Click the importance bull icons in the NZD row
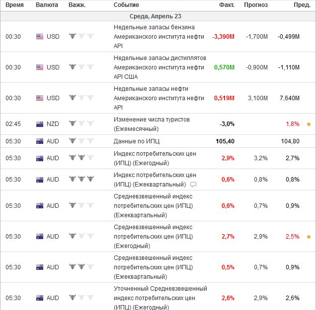Image resolution: width=316 pixels, height=310 pixels. point(81,124)
